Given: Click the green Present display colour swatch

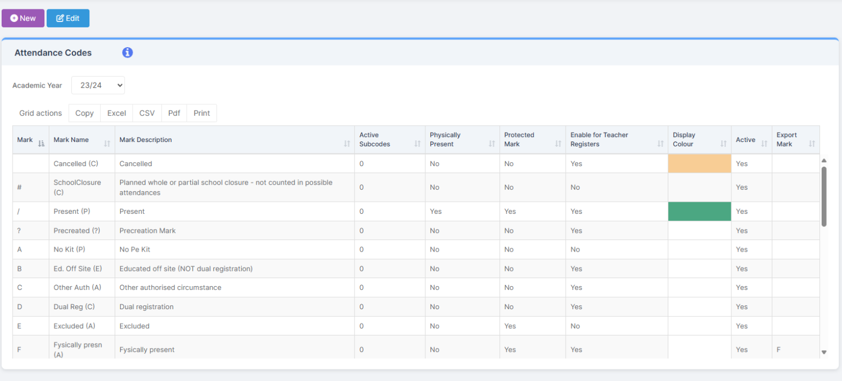Looking at the screenshot, I should pos(699,212).
